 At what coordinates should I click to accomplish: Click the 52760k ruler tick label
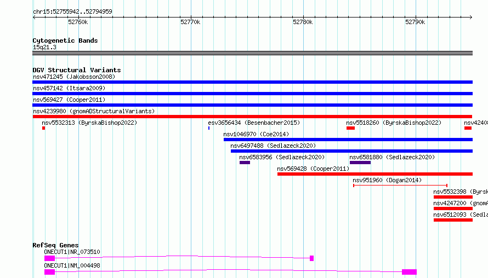pyautogui.click(x=78, y=22)
